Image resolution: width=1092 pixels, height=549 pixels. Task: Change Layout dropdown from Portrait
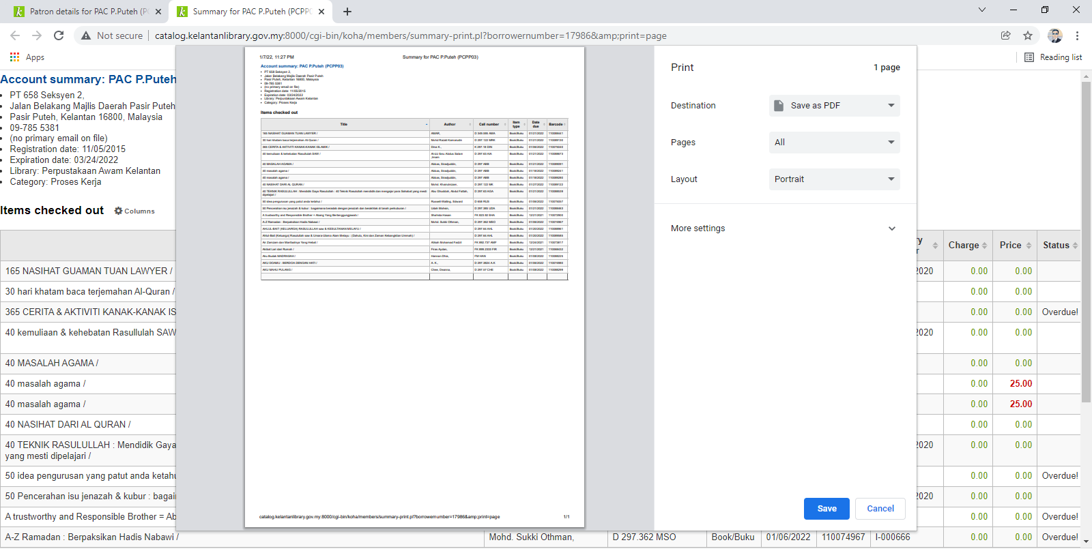point(834,179)
